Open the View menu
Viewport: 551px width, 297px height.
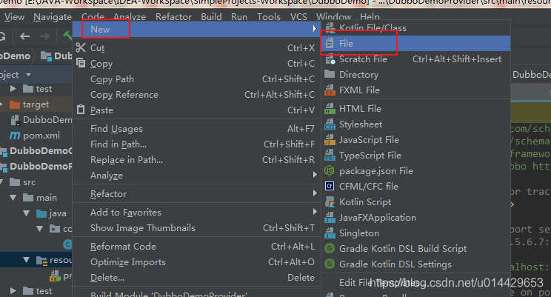tap(14, 17)
